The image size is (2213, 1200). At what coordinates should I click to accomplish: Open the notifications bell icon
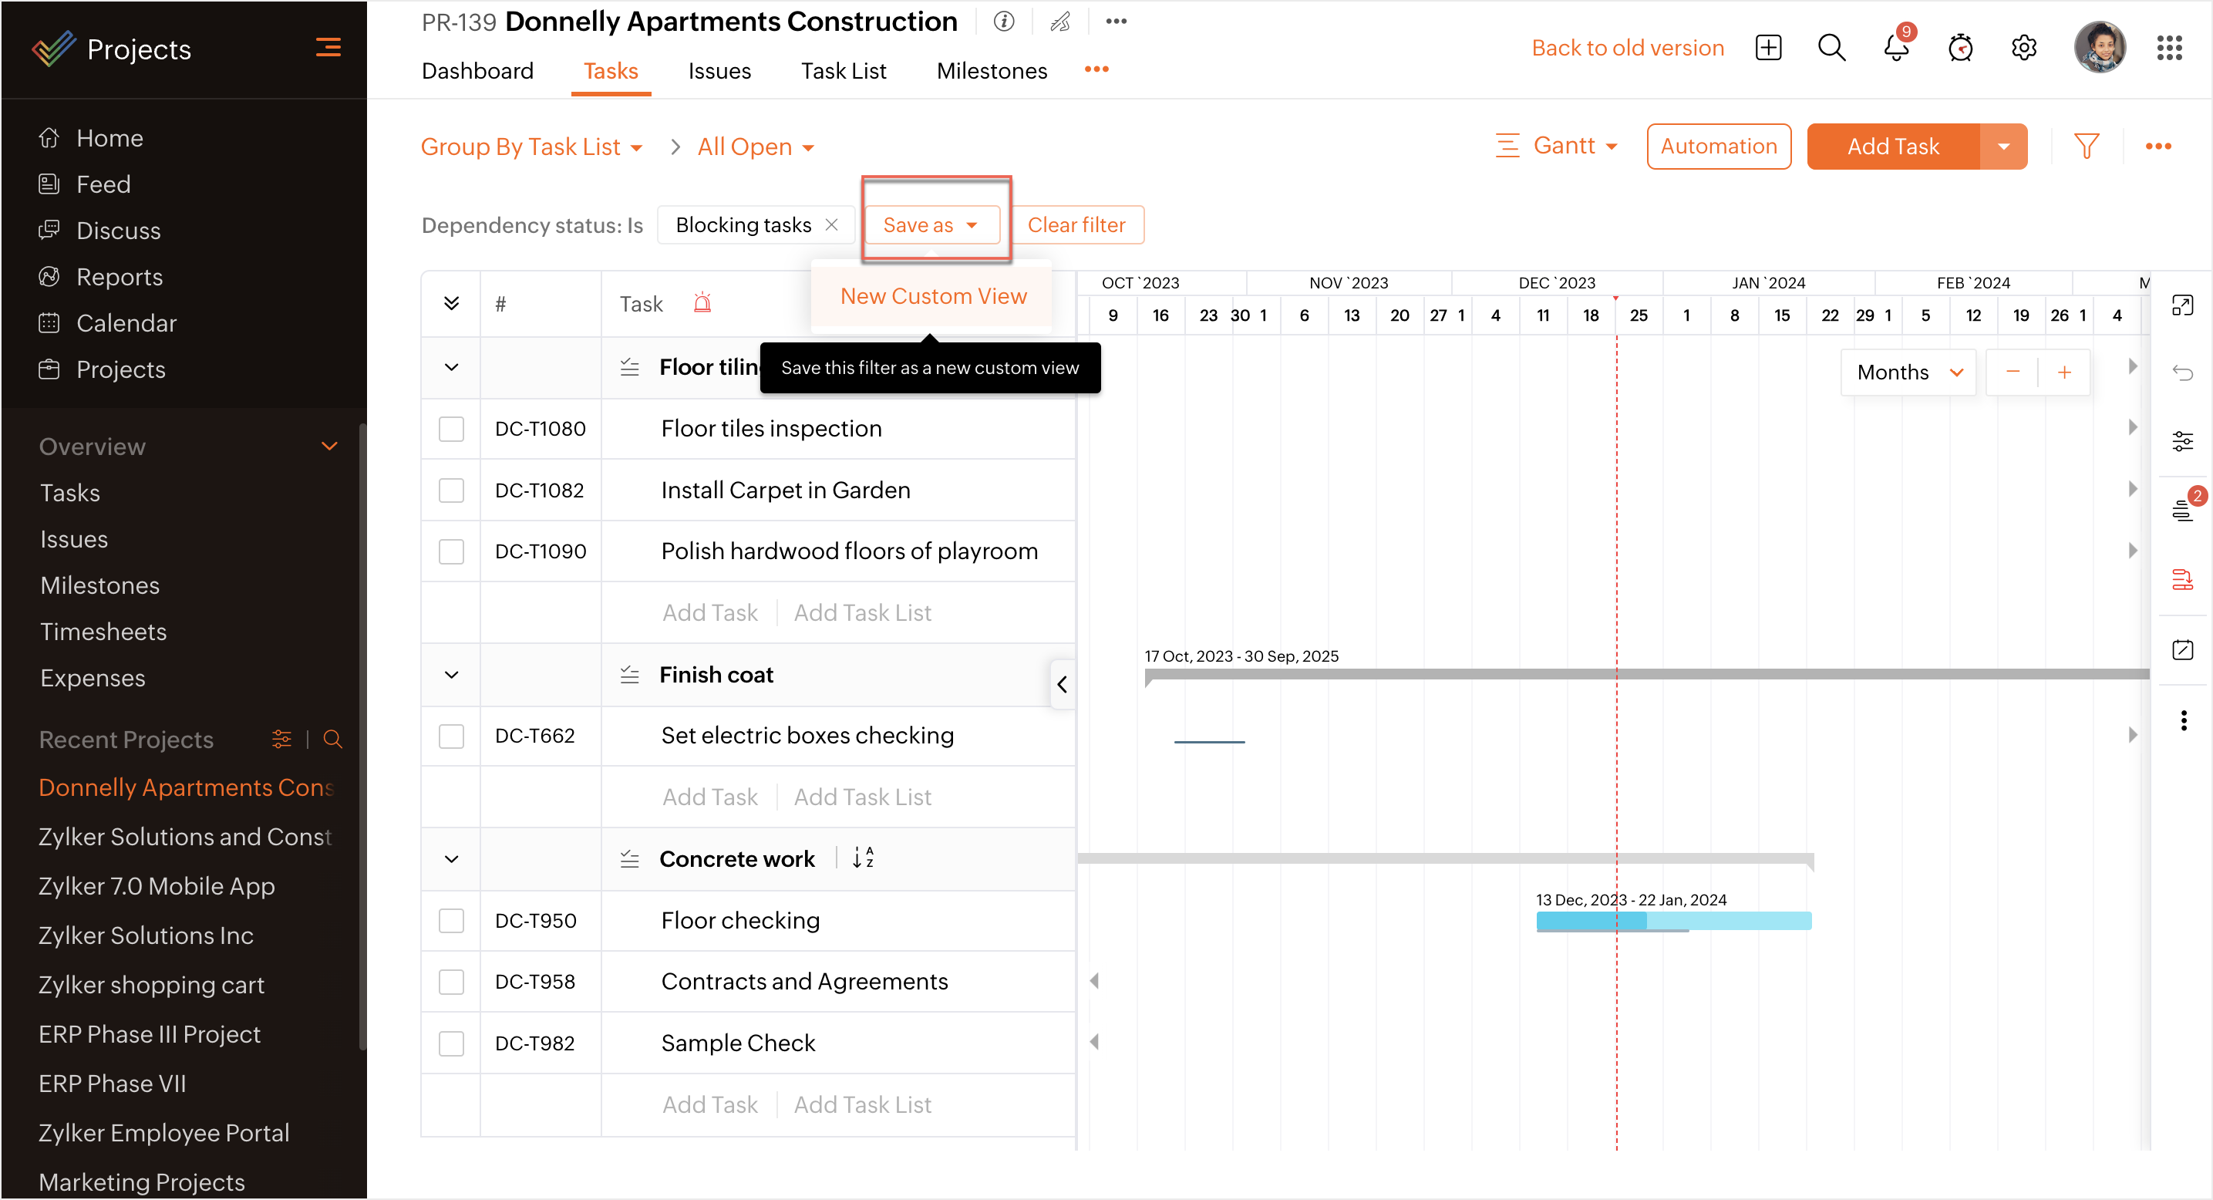click(x=1895, y=48)
